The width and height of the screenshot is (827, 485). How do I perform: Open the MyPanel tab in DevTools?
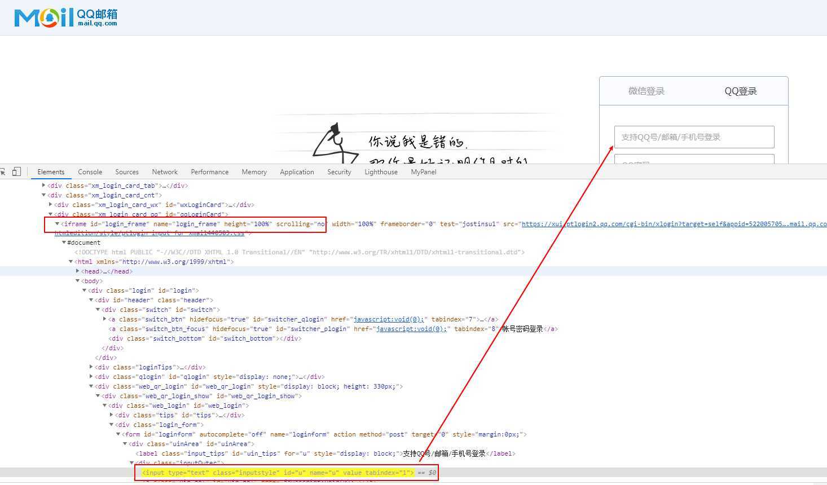click(424, 172)
